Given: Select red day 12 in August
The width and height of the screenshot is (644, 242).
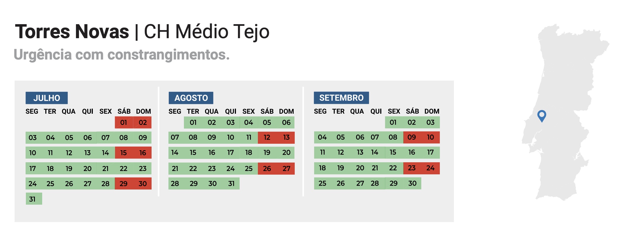Looking at the screenshot, I should (x=267, y=138).
